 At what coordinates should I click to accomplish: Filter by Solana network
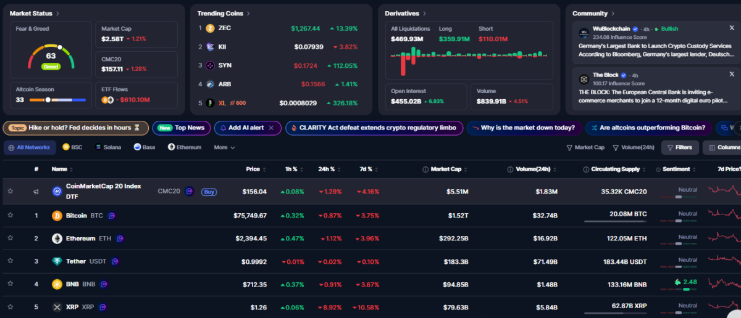pyautogui.click(x=108, y=147)
